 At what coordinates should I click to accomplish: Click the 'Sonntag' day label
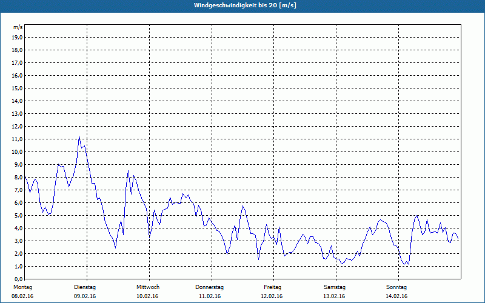click(x=396, y=287)
